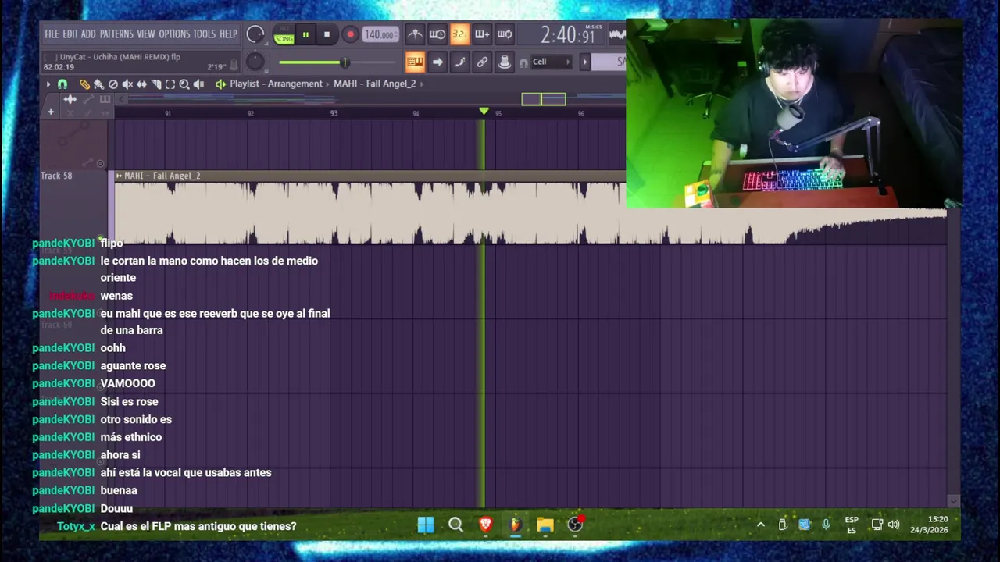Click the global snap magnet icon
The height and width of the screenshot is (562, 1000).
pos(523,62)
